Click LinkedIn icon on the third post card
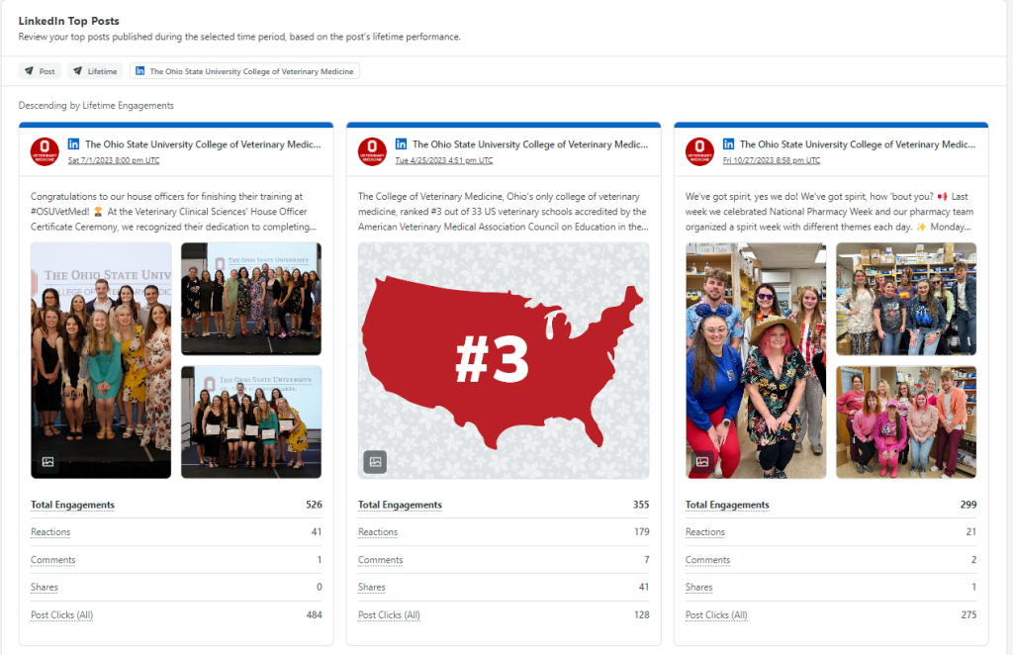 pyautogui.click(x=729, y=144)
